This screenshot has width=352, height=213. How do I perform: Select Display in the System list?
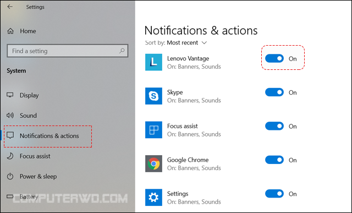pyautogui.click(x=29, y=95)
